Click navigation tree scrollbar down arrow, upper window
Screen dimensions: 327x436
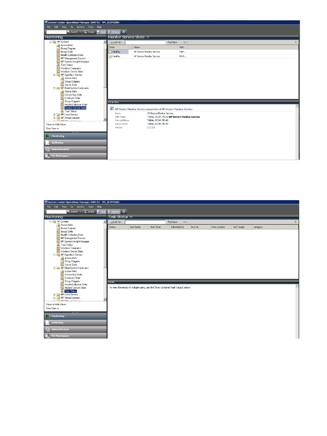point(105,119)
